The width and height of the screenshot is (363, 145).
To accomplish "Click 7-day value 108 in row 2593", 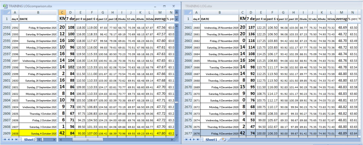I will 71,27.
